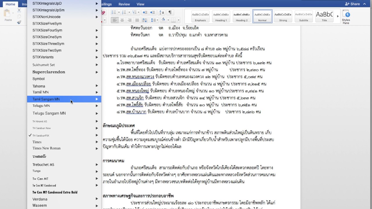Toggle align text left
Image resolution: width=372 pixels, height=209 pixels.
(x=115, y=20)
